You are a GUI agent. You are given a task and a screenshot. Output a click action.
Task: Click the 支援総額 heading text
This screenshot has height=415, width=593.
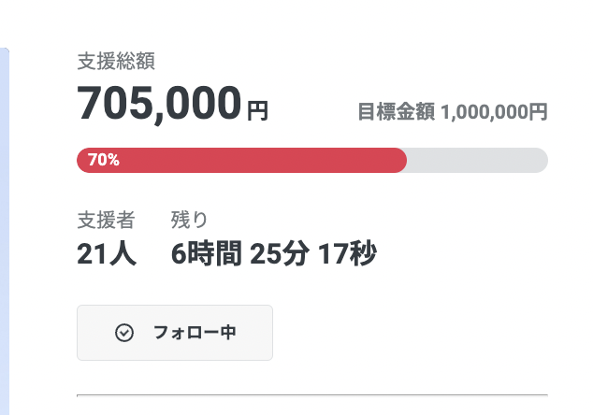click(116, 62)
